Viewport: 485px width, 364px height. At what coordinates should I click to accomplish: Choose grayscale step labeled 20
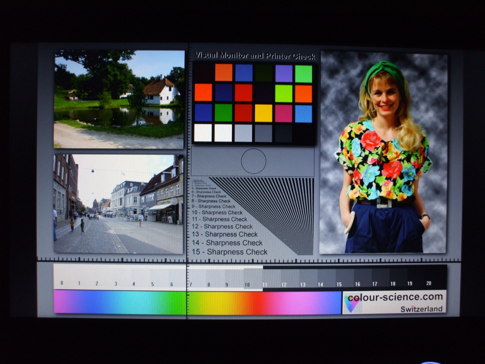pyautogui.click(x=429, y=277)
